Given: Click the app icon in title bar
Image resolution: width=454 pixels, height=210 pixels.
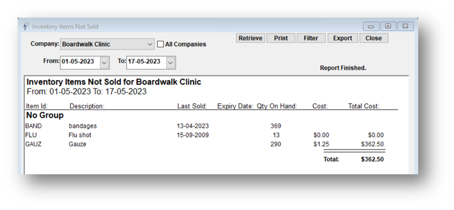Looking at the screenshot, I should click(26, 26).
